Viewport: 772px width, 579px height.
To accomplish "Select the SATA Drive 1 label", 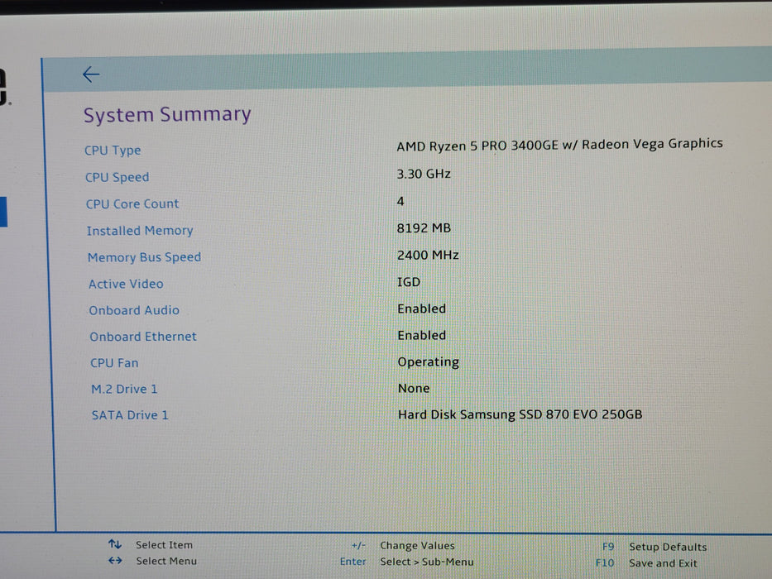I will click(x=130, y=415).
